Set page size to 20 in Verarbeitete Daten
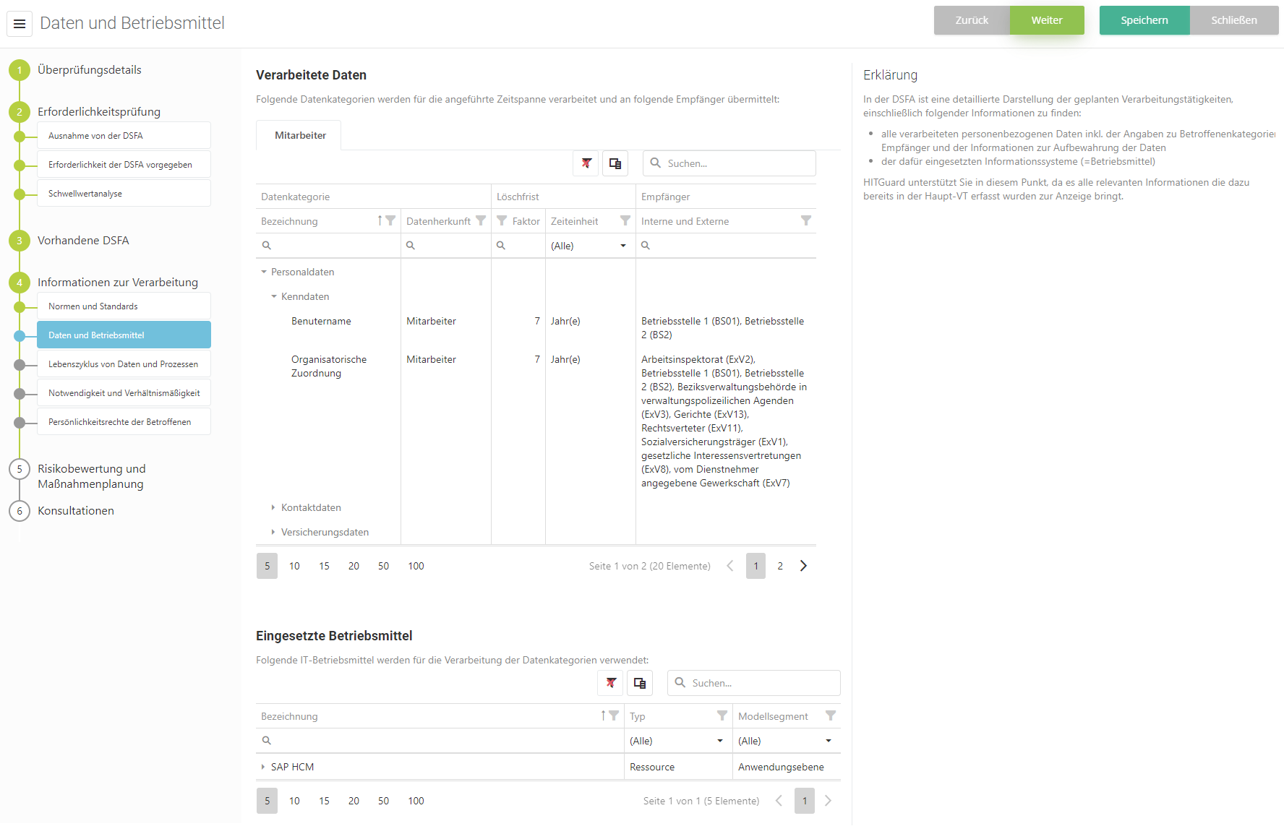 354,566
